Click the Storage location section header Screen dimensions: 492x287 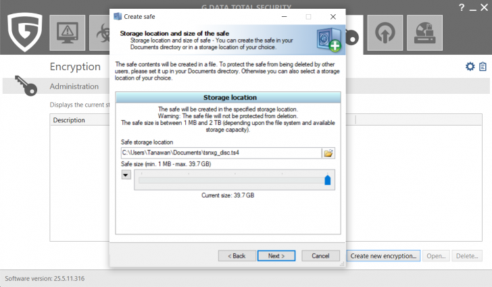[x=228, y=97]
